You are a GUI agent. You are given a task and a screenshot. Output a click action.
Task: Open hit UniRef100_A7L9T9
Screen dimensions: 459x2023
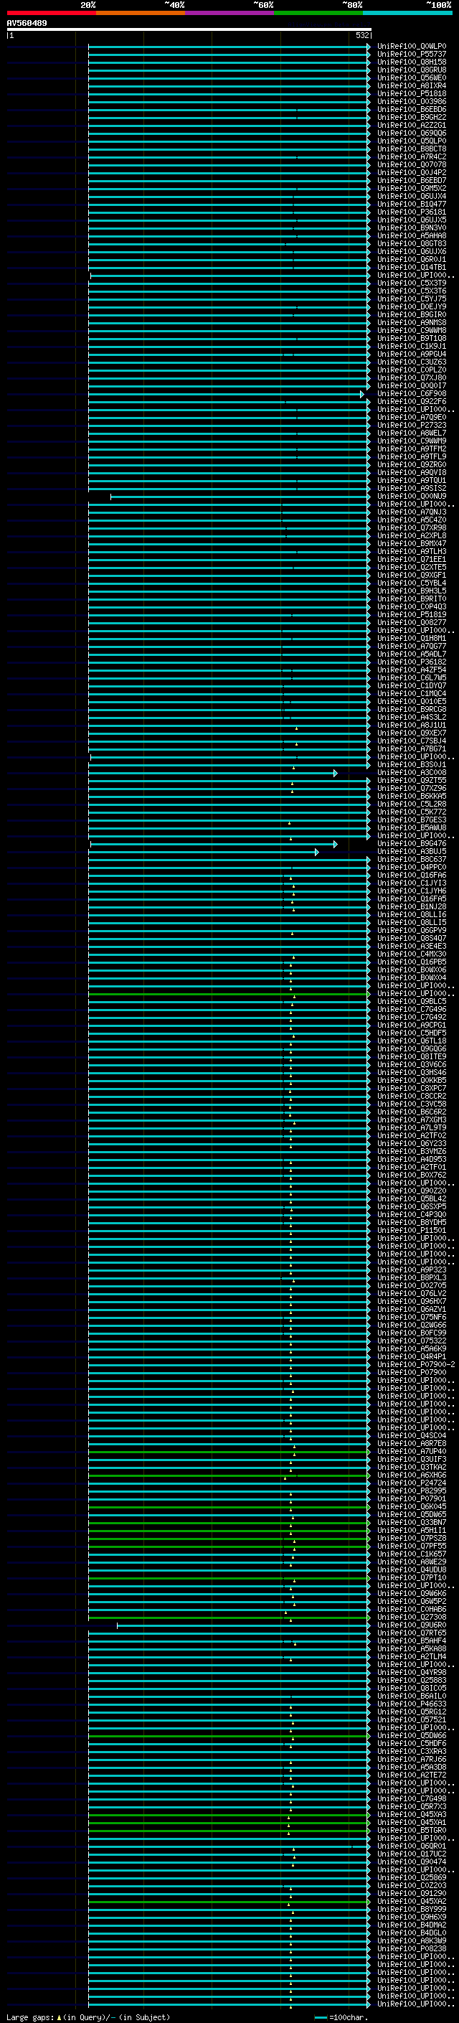tap(411, 1129)
